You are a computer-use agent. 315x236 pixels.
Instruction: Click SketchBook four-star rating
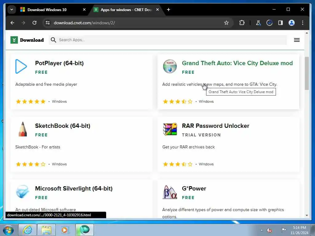point(31,164)
